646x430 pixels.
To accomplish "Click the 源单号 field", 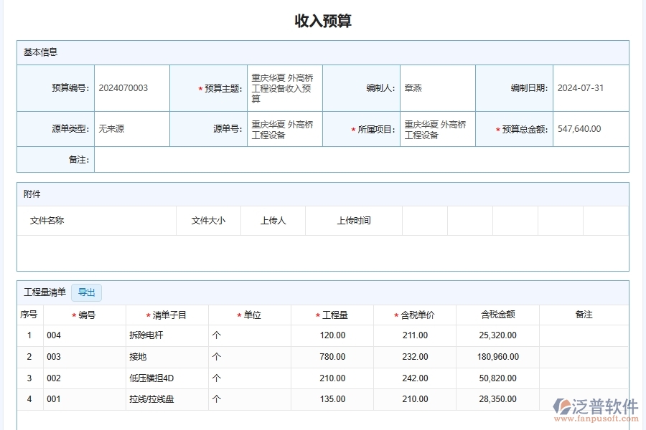I will coord(283,129).
